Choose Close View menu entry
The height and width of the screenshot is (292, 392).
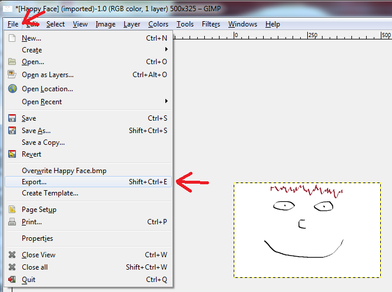(x=88, y=255)
